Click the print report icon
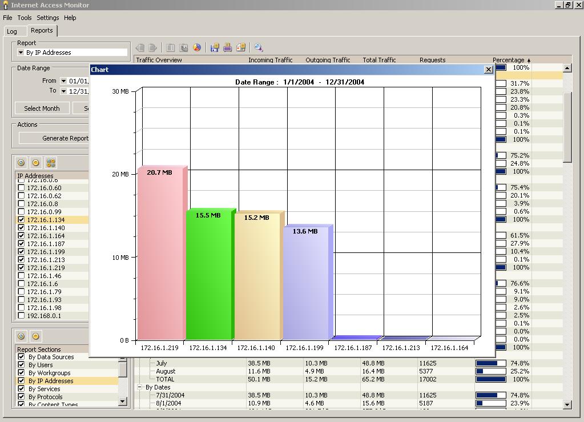The image size is (584, 422). tap(228, 47)
